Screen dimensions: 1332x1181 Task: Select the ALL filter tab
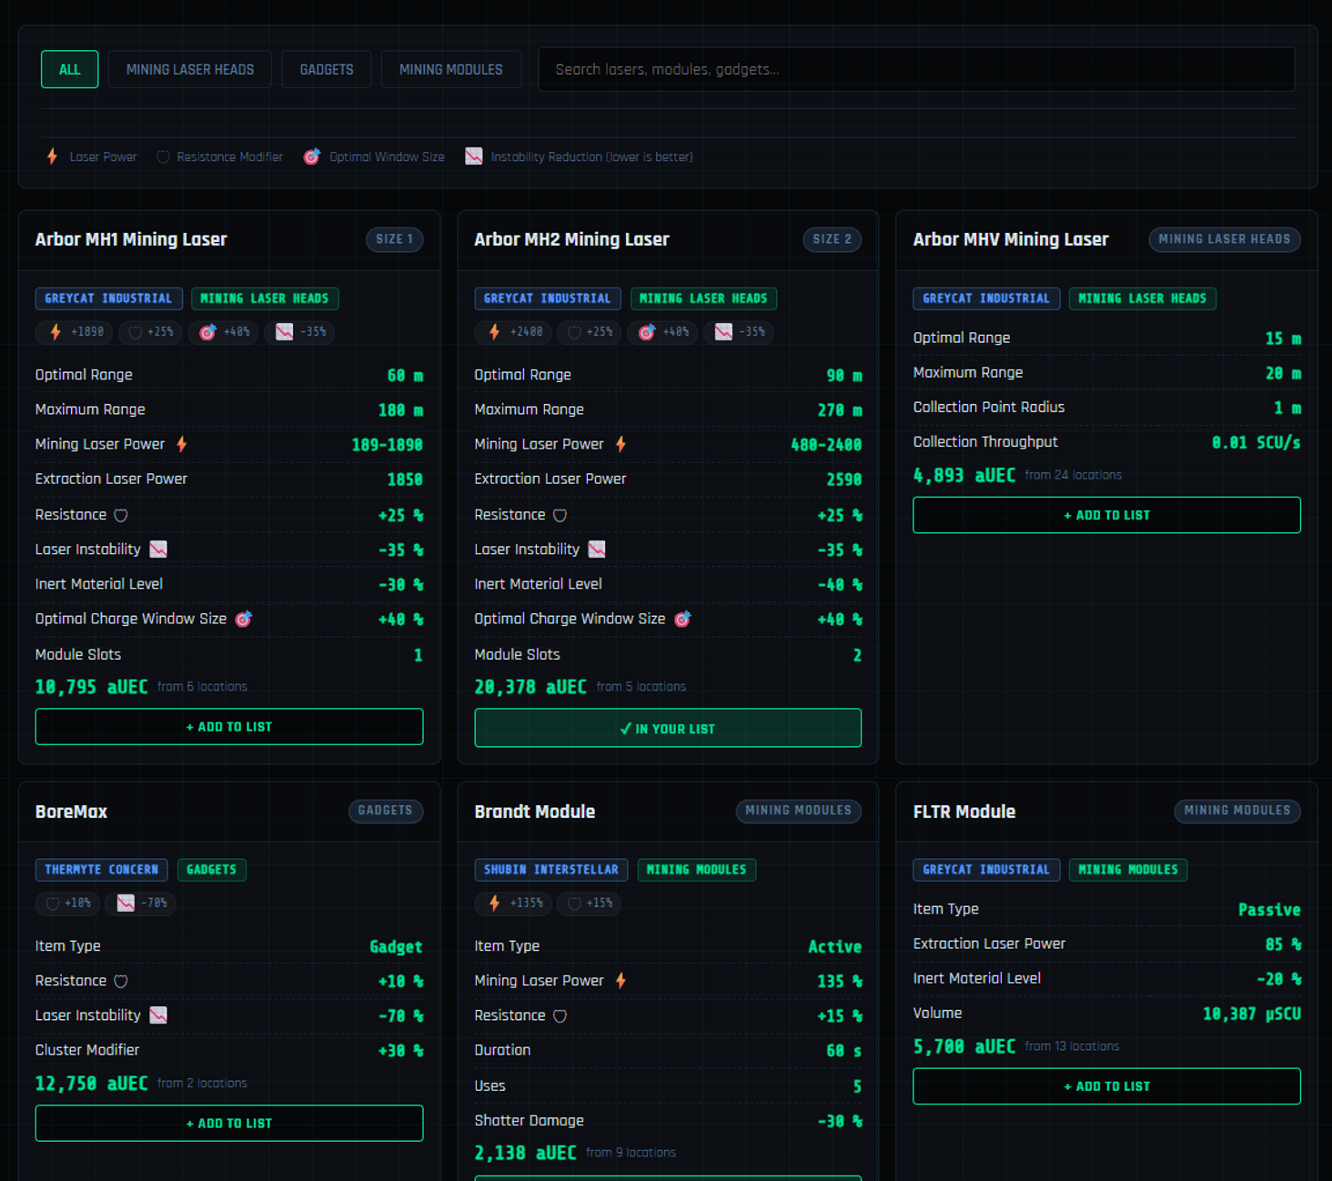click(69, 69)
